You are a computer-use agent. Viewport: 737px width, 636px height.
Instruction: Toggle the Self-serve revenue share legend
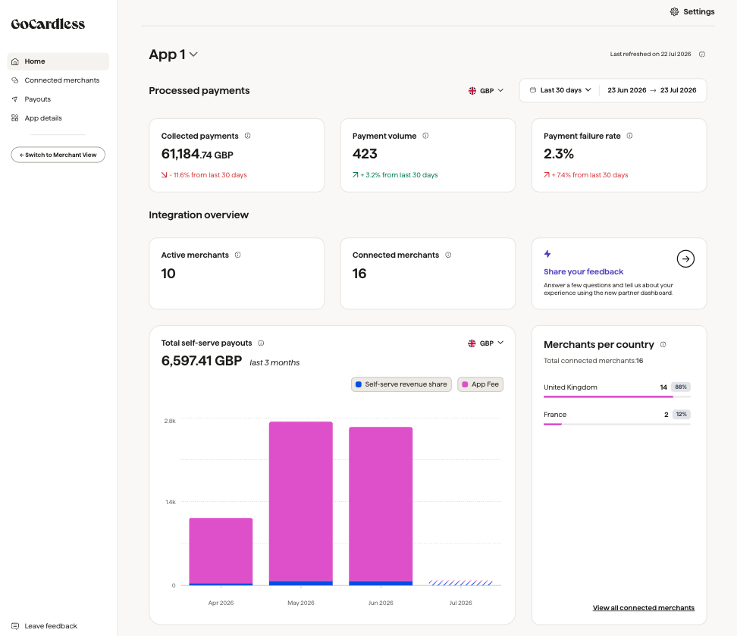401,384
